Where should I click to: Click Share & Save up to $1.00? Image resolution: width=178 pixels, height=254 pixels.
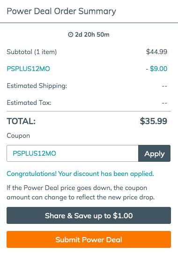click(89, 215)
